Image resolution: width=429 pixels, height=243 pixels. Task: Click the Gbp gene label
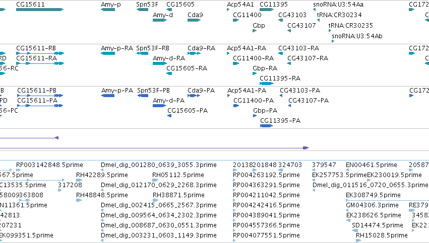coord(259,25)
